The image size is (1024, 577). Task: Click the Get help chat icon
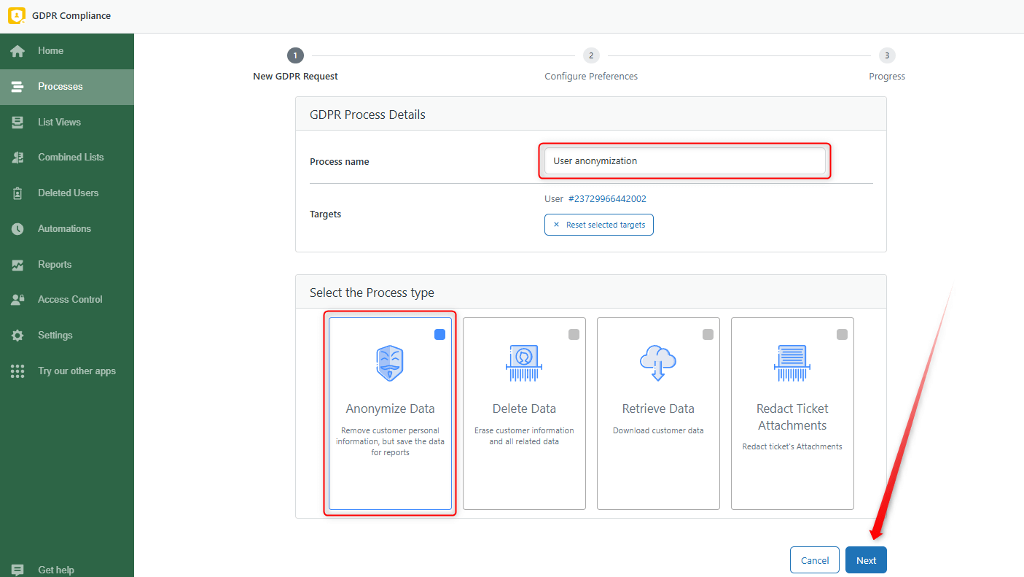point(17,570)
